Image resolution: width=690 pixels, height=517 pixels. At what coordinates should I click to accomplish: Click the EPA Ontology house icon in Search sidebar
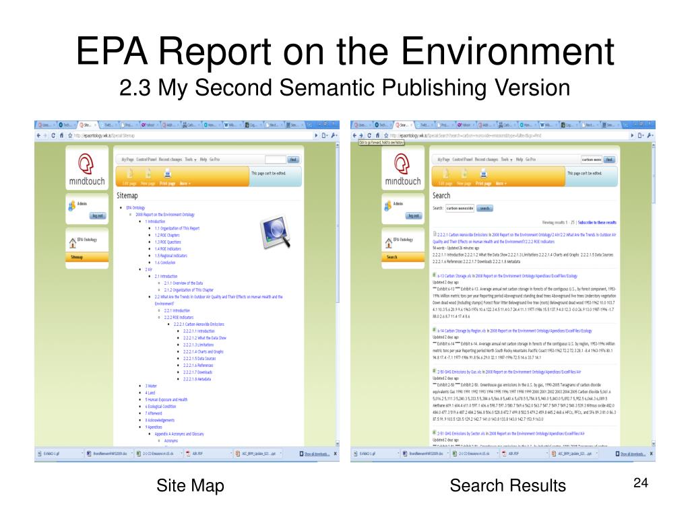point(389,242)
